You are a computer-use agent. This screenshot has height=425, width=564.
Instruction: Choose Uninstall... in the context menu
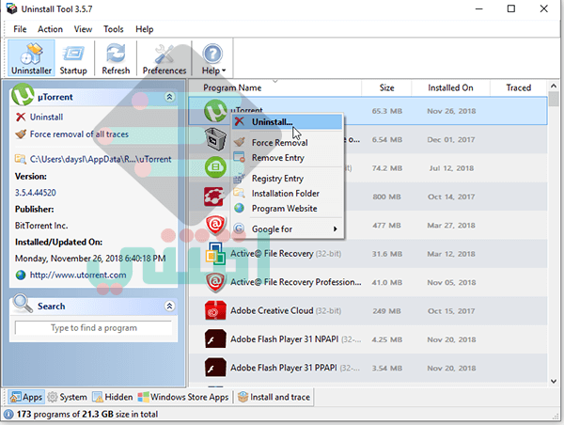point(287,122)
